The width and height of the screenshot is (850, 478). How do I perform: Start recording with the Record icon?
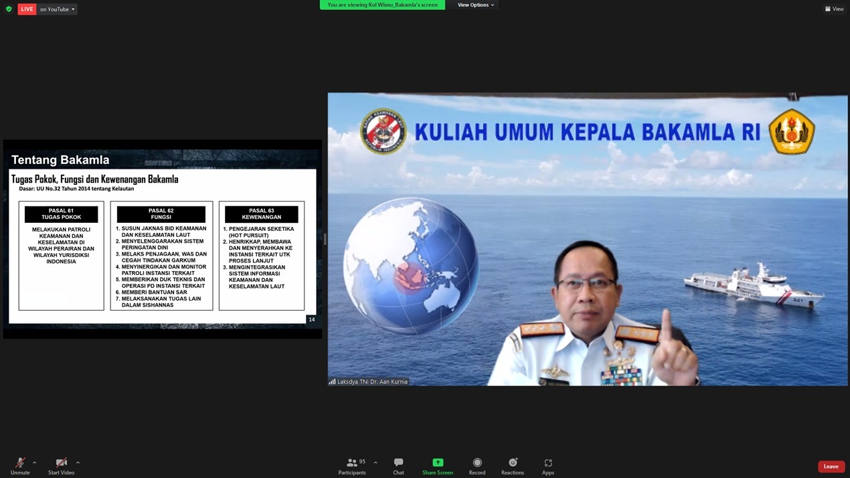pos(477,463)
